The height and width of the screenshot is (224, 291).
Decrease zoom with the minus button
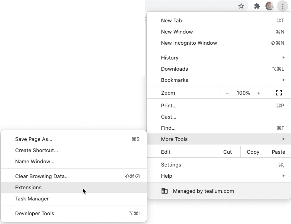click(x=227, y=93)
